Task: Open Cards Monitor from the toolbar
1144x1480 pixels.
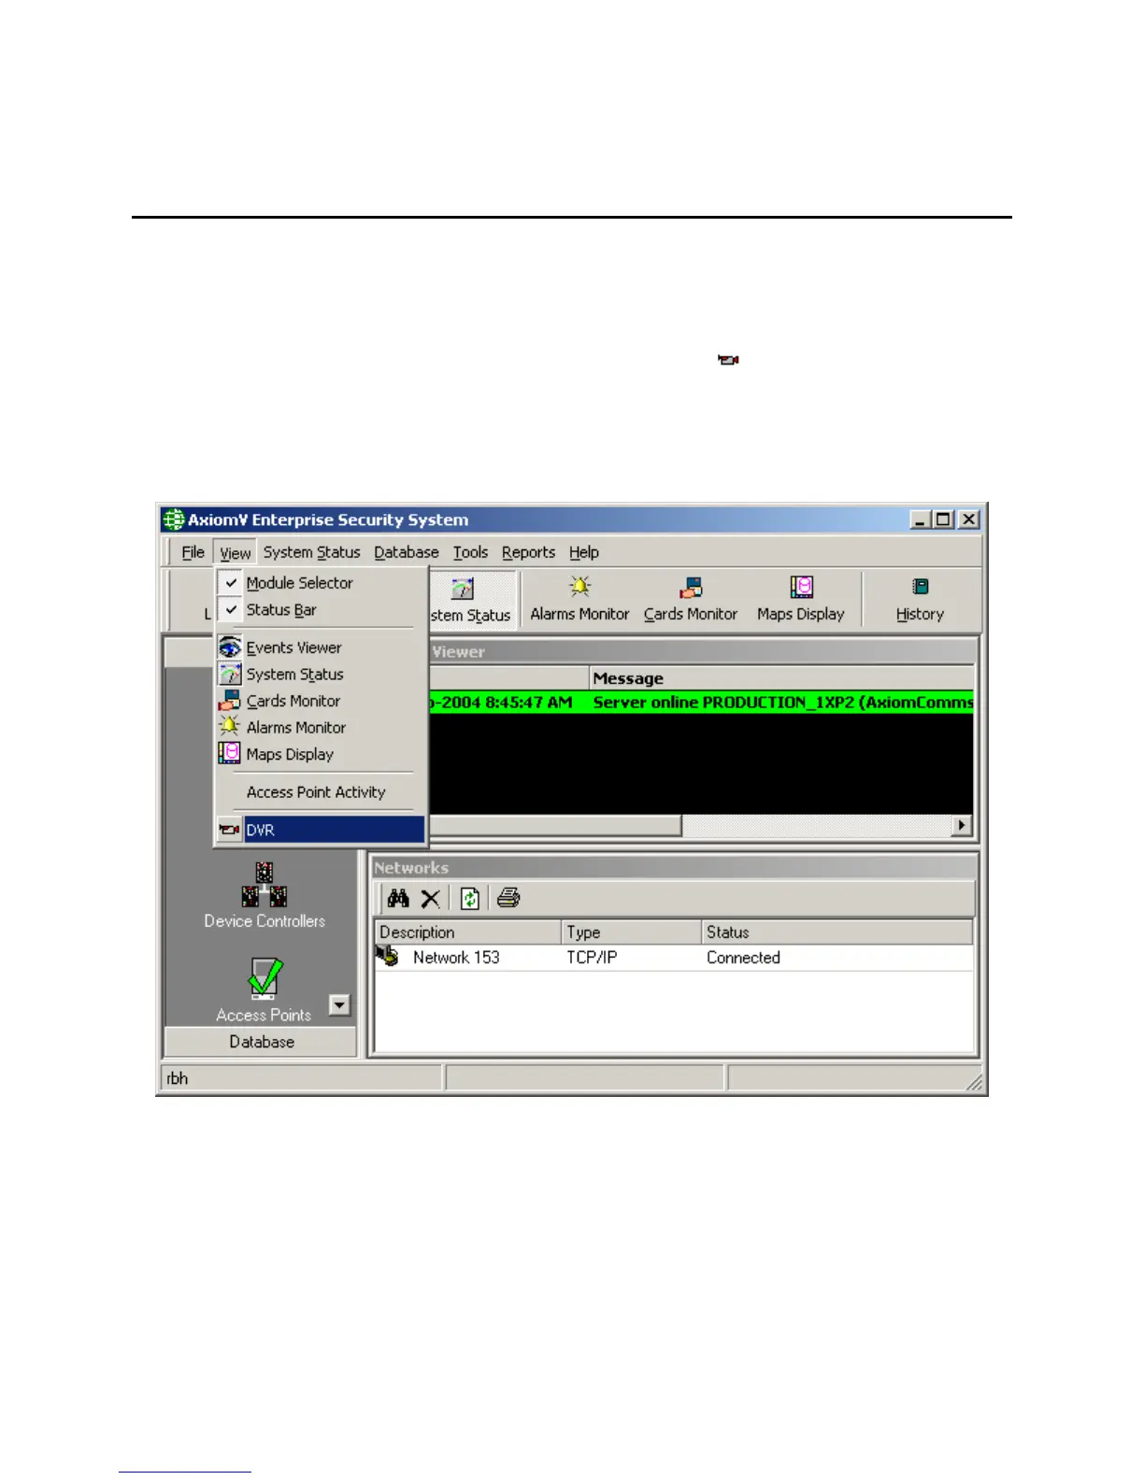Action: pos(691,600)
